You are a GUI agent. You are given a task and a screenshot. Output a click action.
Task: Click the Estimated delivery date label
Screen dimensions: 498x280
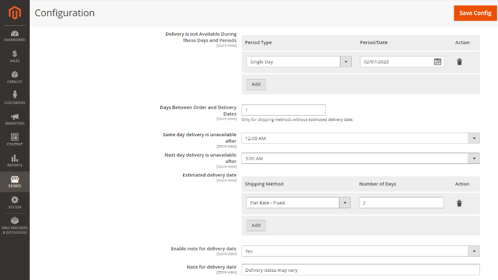click(209, 175)
